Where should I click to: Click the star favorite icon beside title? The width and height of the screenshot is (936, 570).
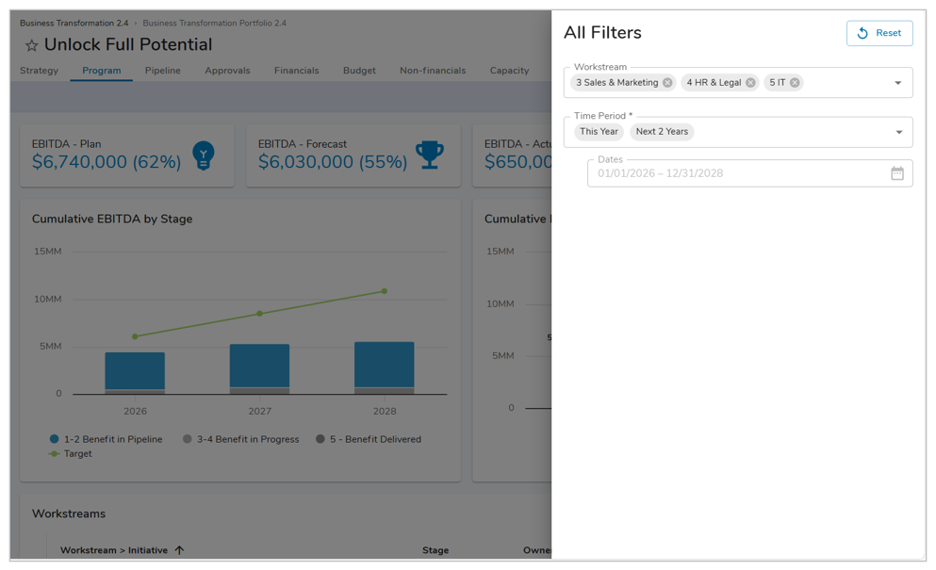[x=31, y=45]
